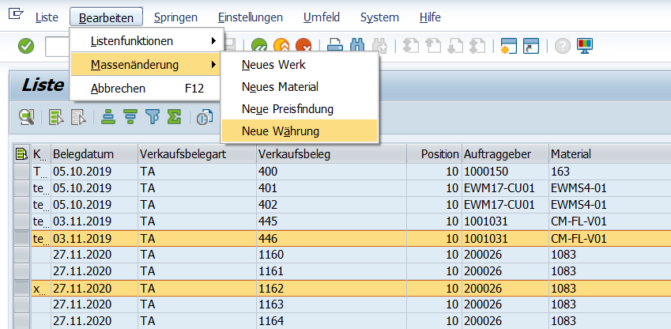Click the Details magnifier icon in list toolbar
The height and width of the screenshot is (329, 671).
tap(27, 116)
